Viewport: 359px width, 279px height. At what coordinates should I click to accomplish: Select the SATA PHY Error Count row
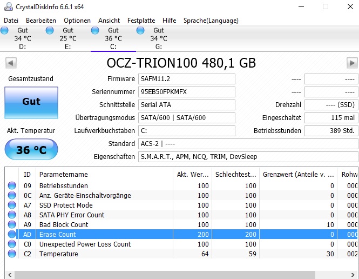[181, 215]
